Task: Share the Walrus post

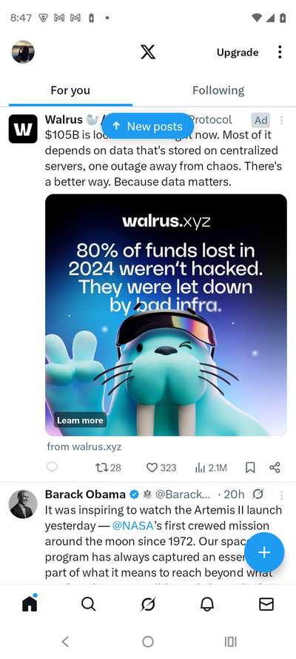Action: tap(275, 468)
